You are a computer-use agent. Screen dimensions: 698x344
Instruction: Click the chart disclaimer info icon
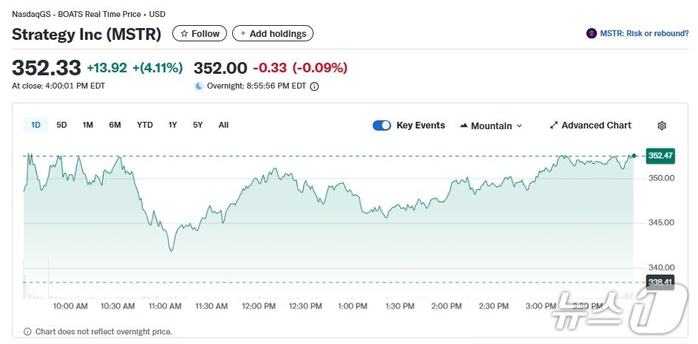tap(27, 331)
